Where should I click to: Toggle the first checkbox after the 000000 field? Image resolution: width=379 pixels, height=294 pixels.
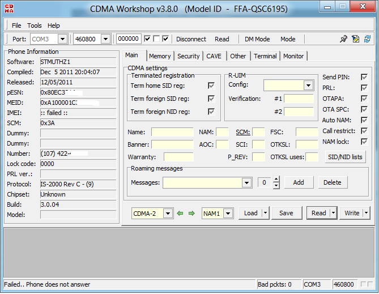pos(147,39)
